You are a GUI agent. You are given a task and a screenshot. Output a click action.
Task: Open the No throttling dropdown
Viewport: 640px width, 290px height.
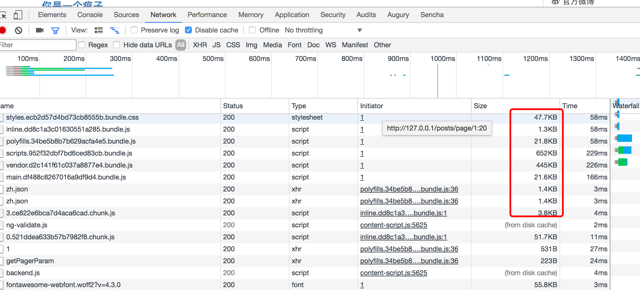323,30
